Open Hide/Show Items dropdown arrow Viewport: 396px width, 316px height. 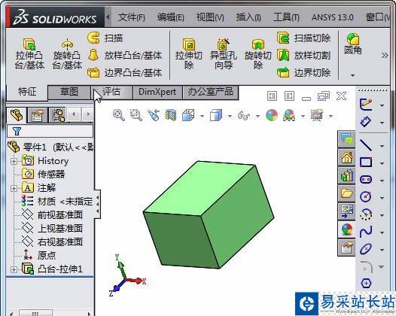point(257,117)
